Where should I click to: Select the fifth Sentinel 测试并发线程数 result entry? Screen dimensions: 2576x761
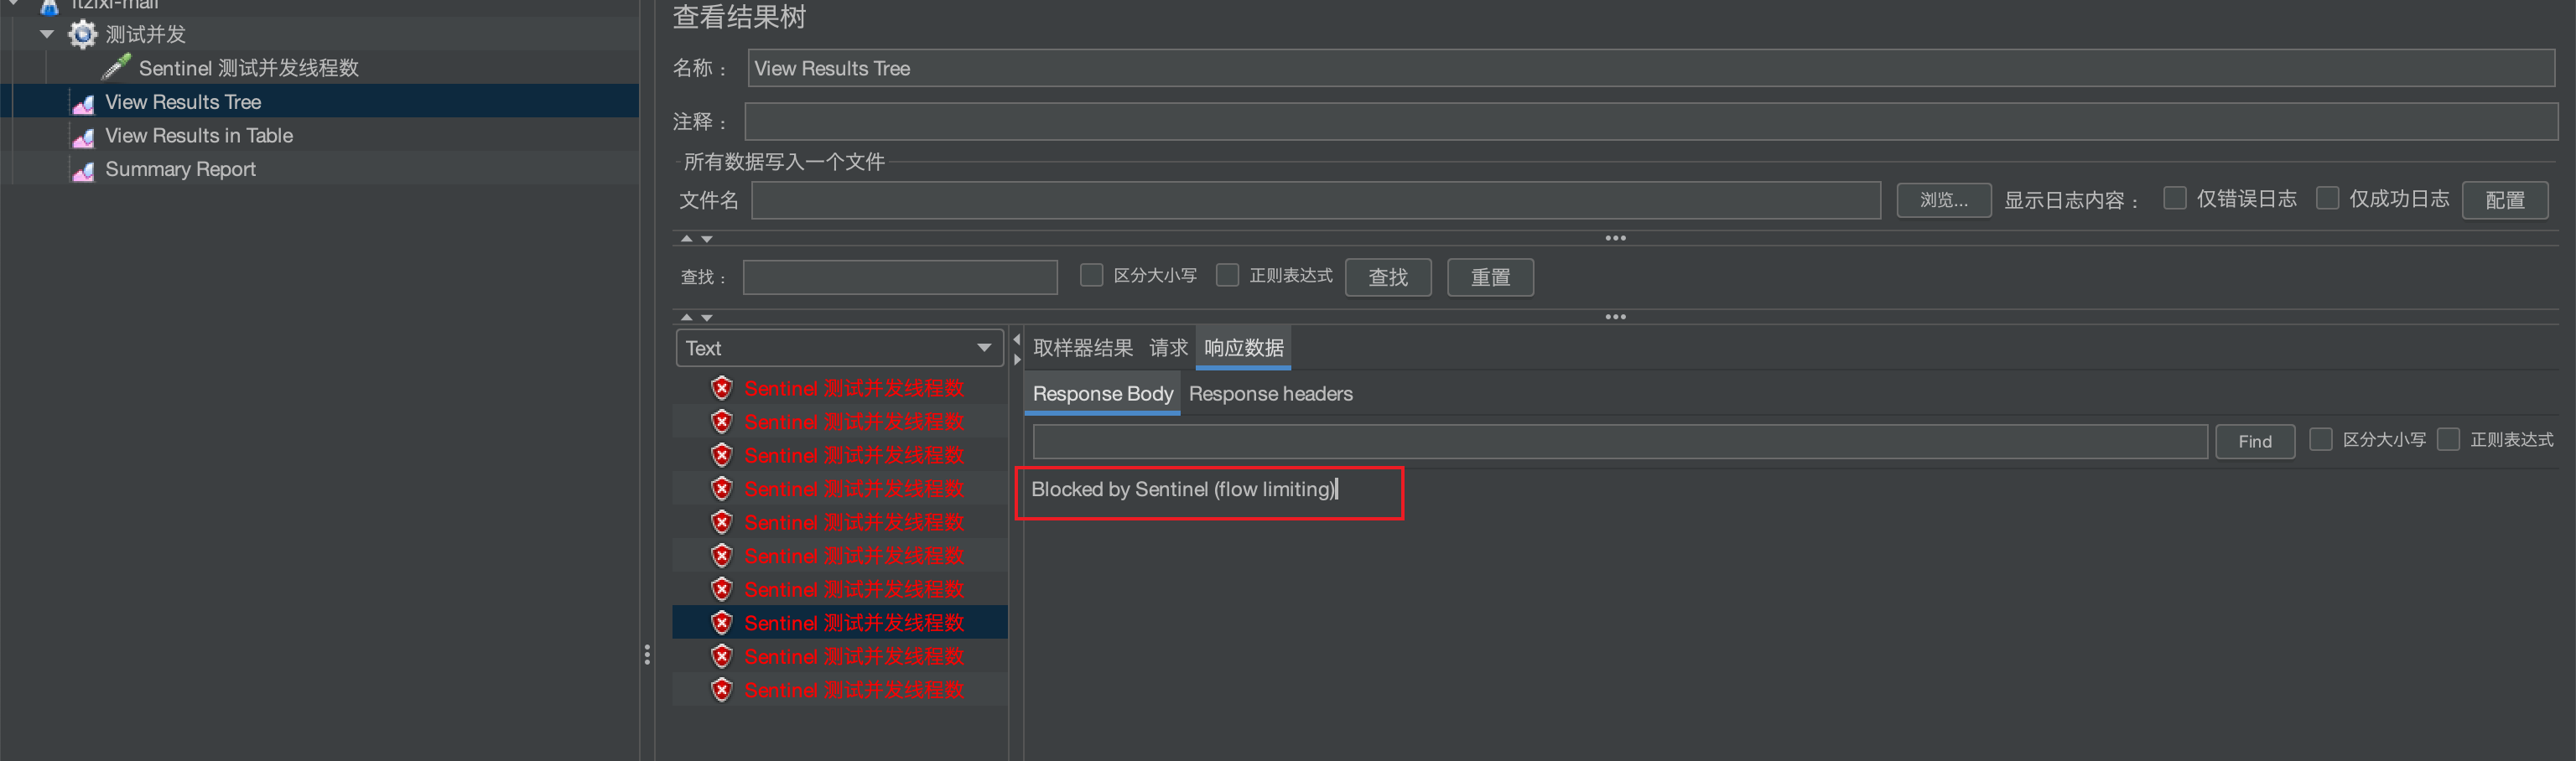[x=854, y=522]
